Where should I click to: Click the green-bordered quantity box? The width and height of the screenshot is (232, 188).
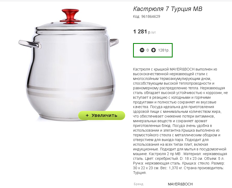[x=153, y=50]
